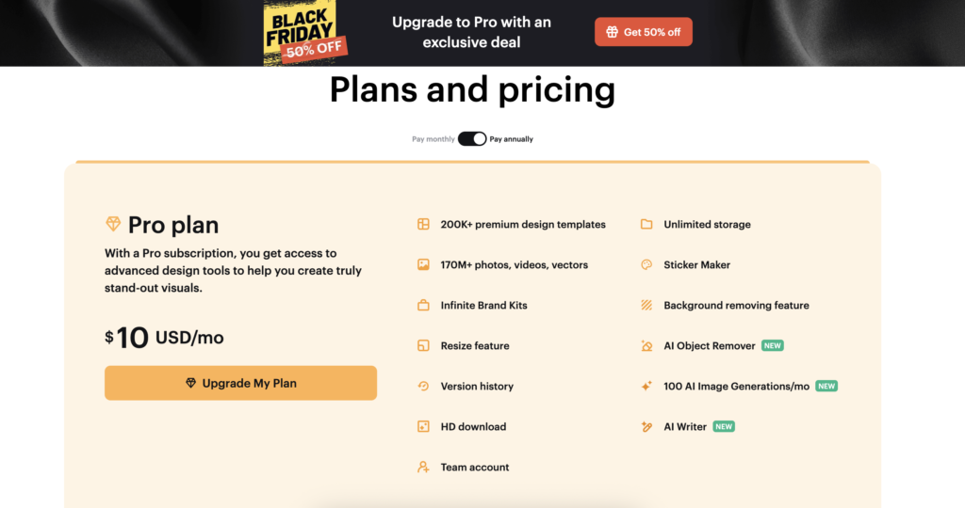Click the Resize feature icon
The image size is (965, 508).
point(423,346)
